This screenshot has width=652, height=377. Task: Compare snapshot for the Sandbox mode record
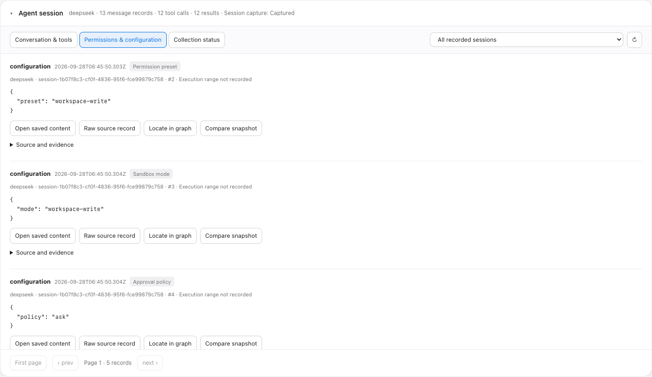(231, 236)
